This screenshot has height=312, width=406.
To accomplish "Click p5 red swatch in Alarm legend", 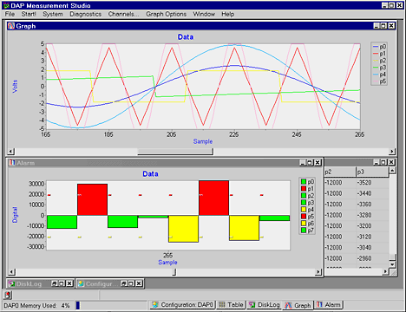I will tap(304, 217).
